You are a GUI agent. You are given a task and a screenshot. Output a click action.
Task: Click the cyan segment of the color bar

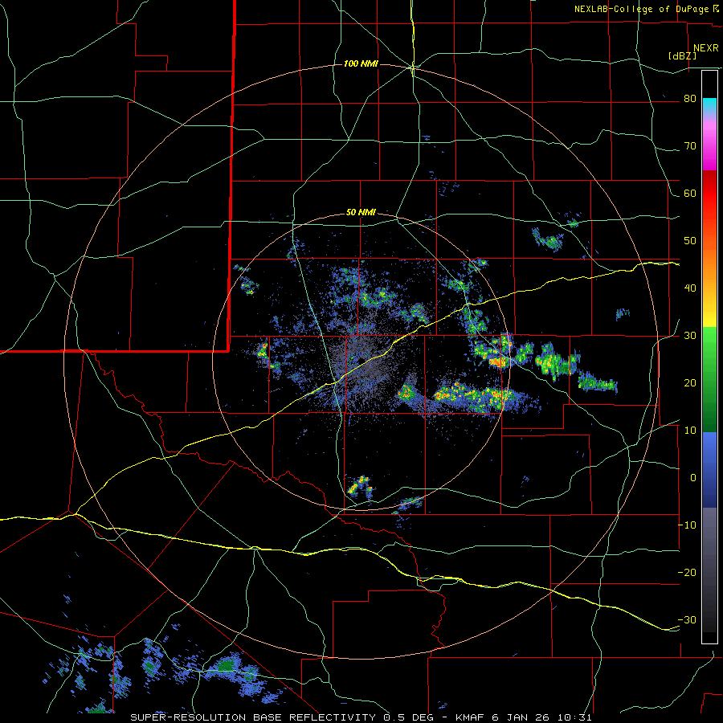coord(709,104)
